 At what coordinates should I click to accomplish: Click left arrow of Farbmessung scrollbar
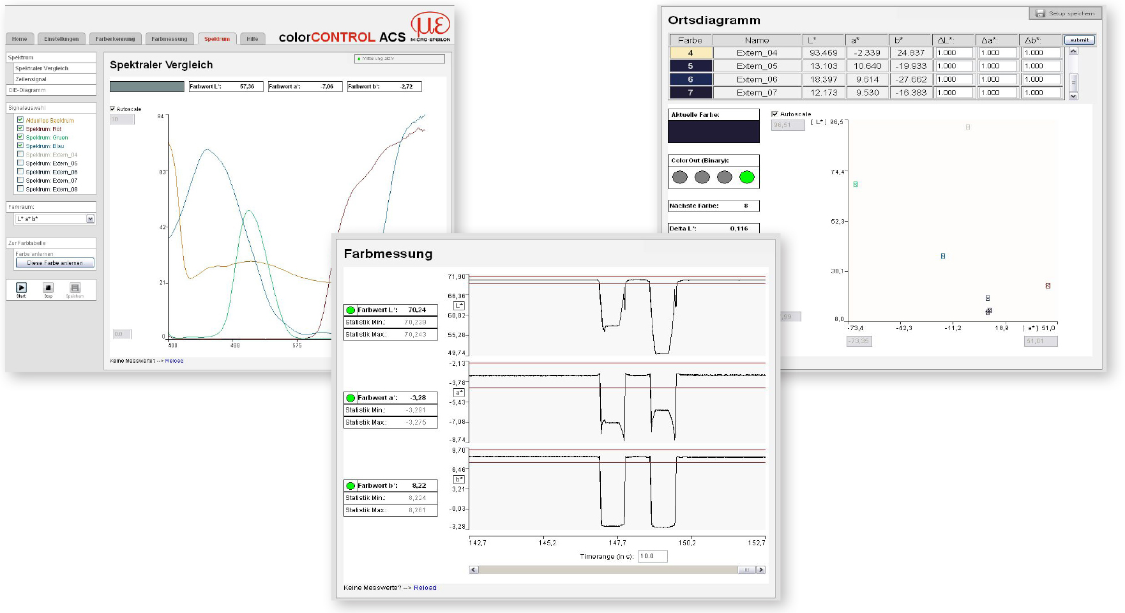(x=474, y=570)
